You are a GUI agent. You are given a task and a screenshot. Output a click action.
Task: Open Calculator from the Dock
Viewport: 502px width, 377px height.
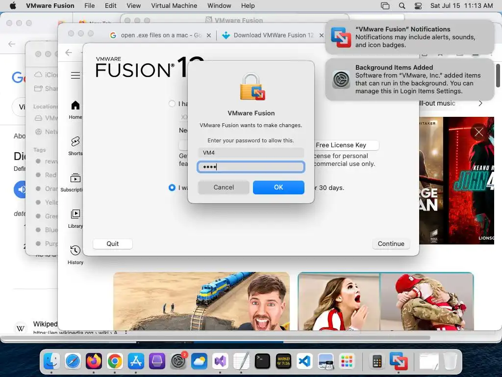click(x=377, y=361)
